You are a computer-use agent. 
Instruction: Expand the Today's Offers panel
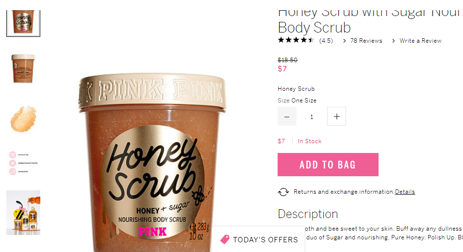pyautogui.click(x=258, y=239)
